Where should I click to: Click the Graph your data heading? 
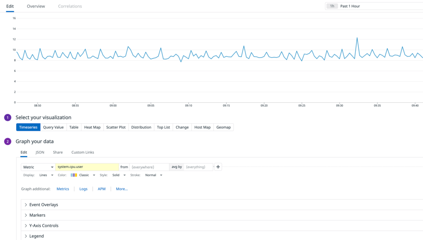point(35,141)
